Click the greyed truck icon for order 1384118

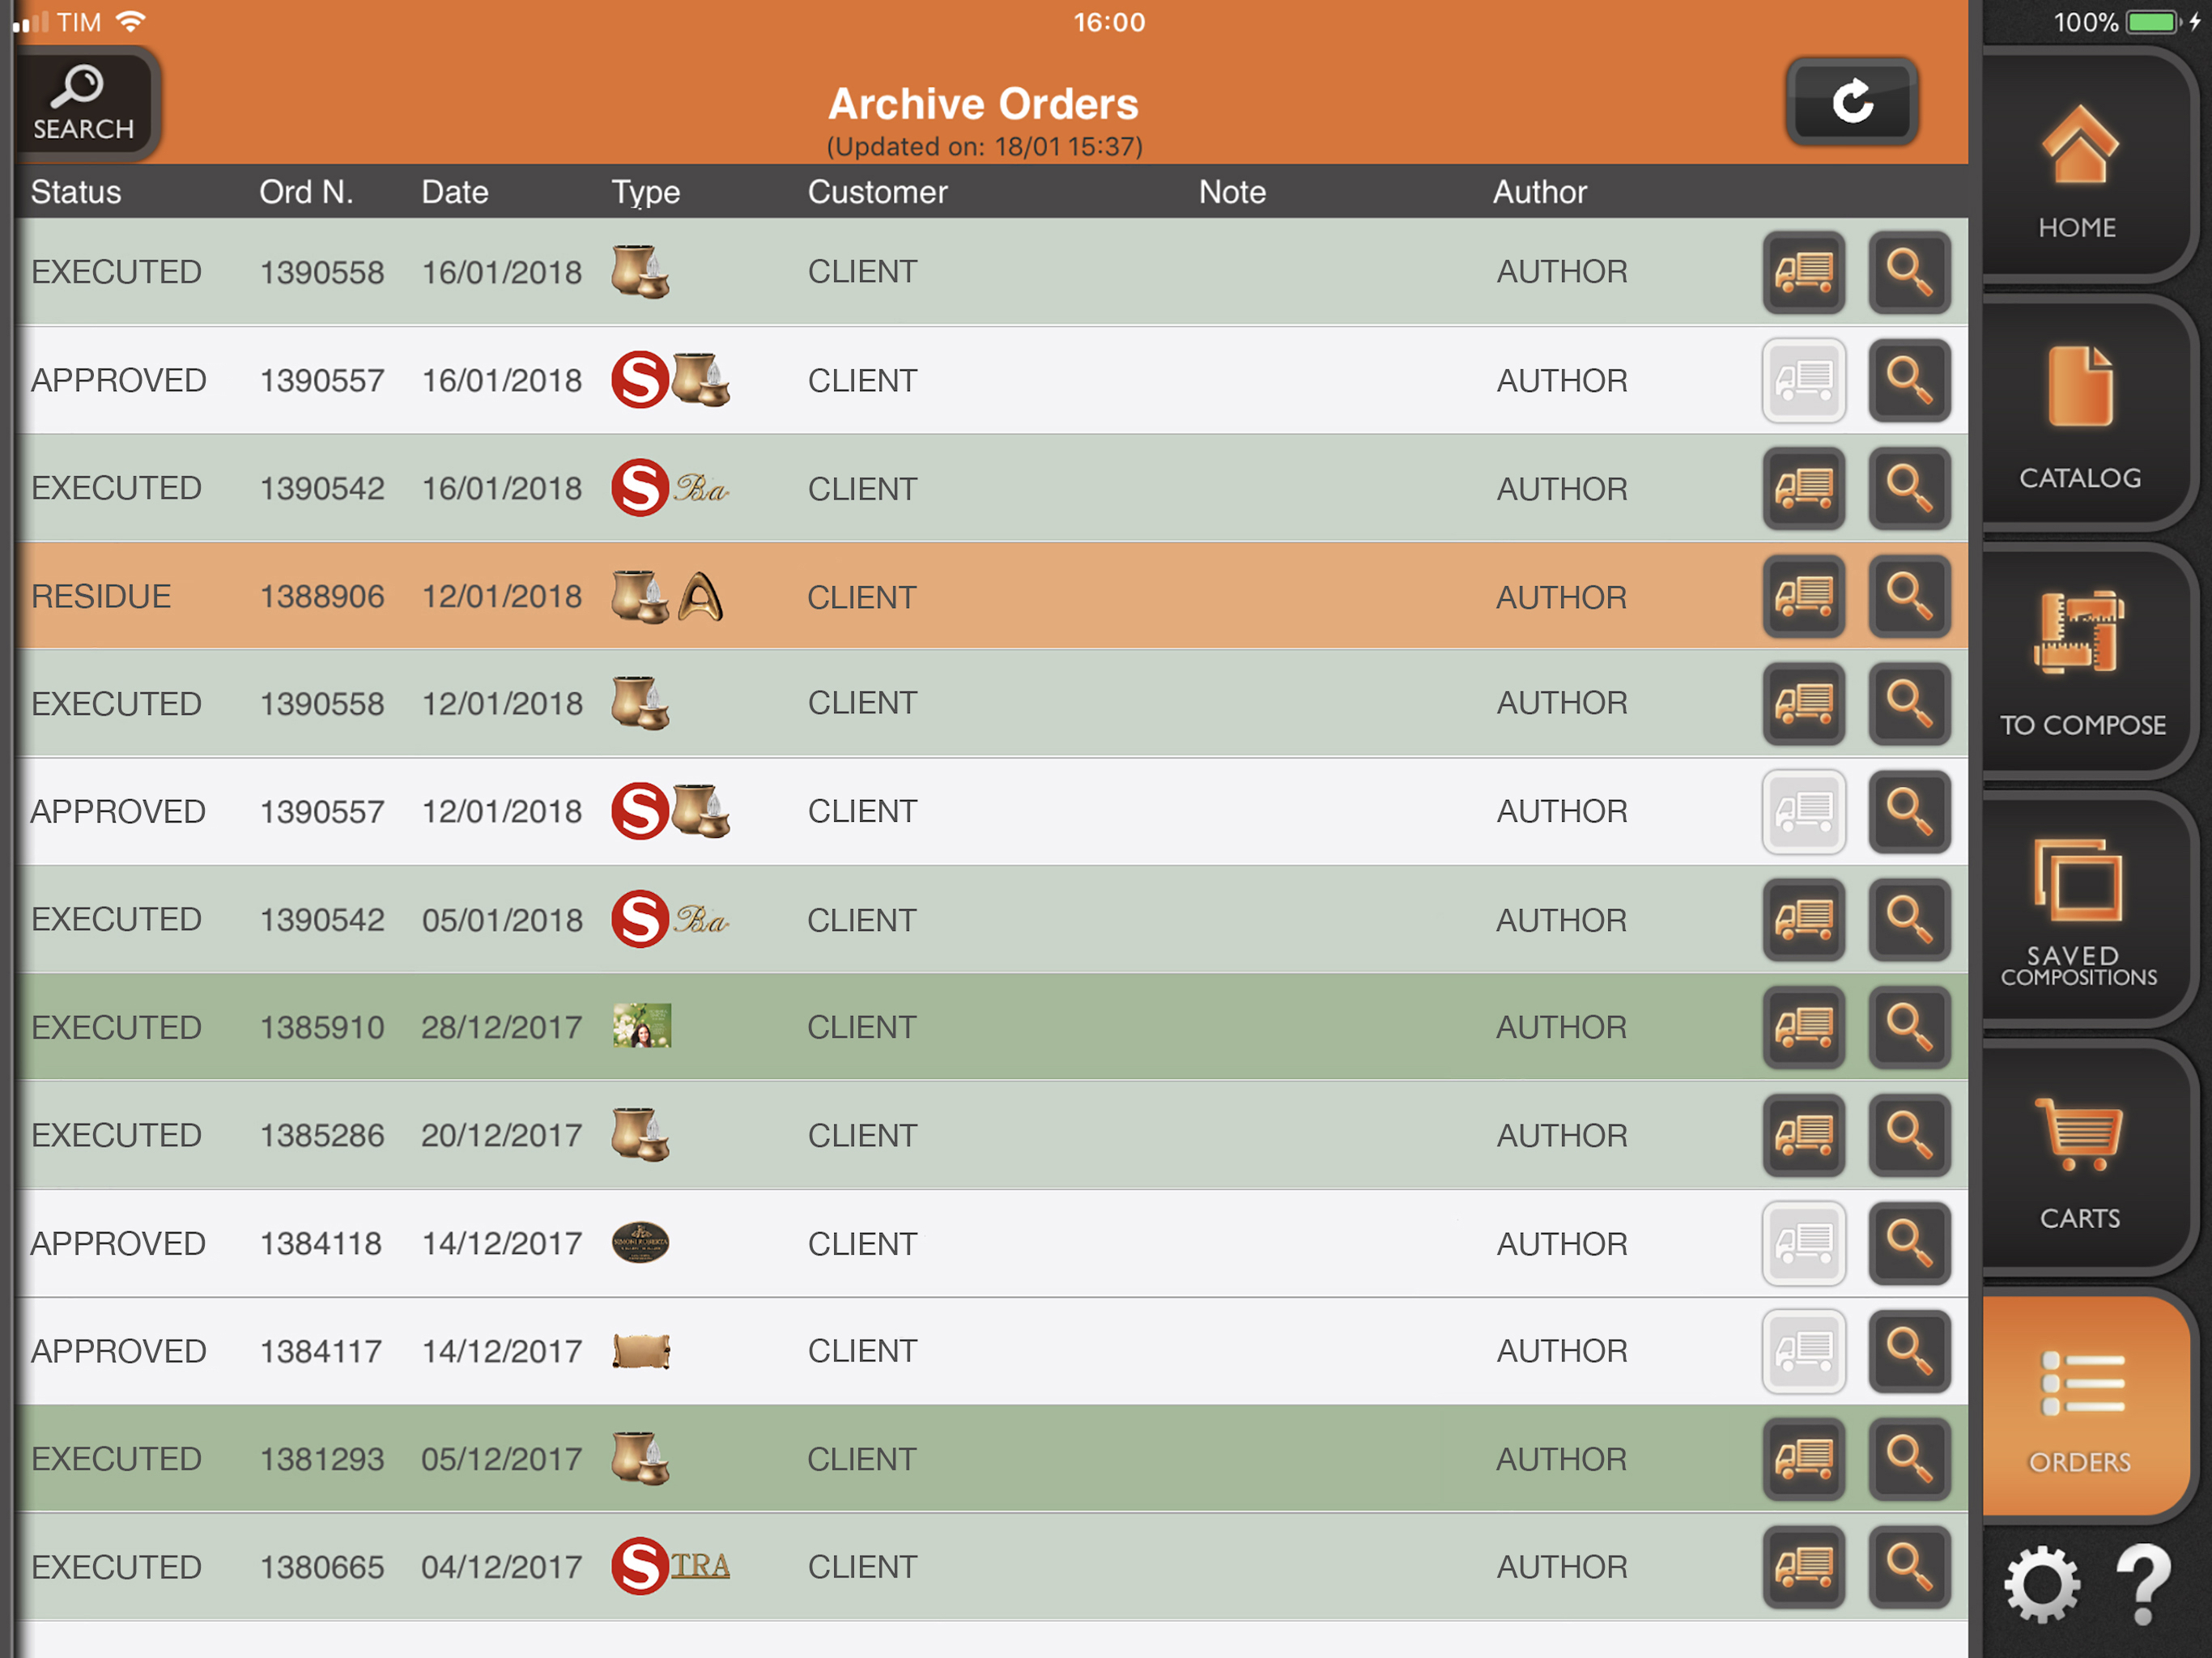point(1804,1243)
